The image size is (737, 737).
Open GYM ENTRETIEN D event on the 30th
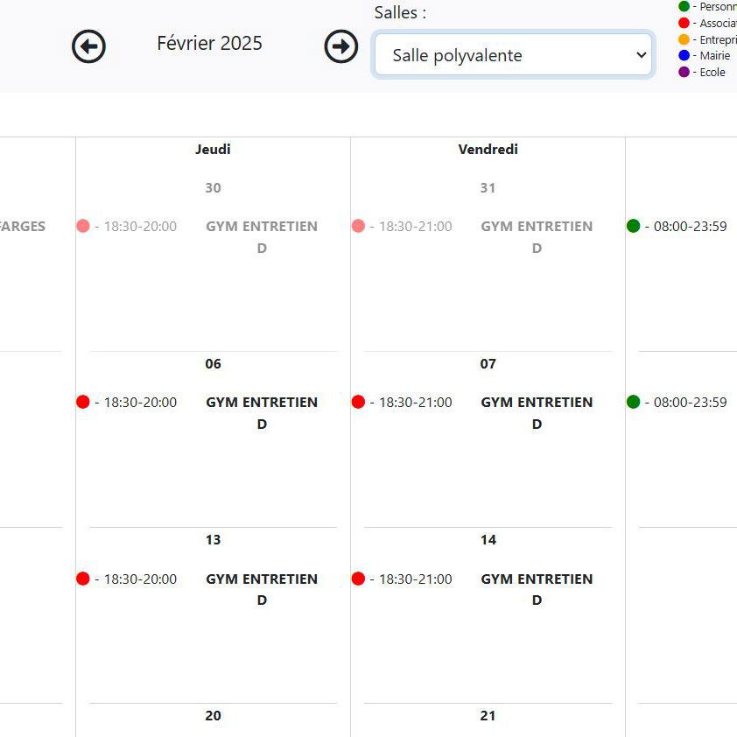coord(262,237)
